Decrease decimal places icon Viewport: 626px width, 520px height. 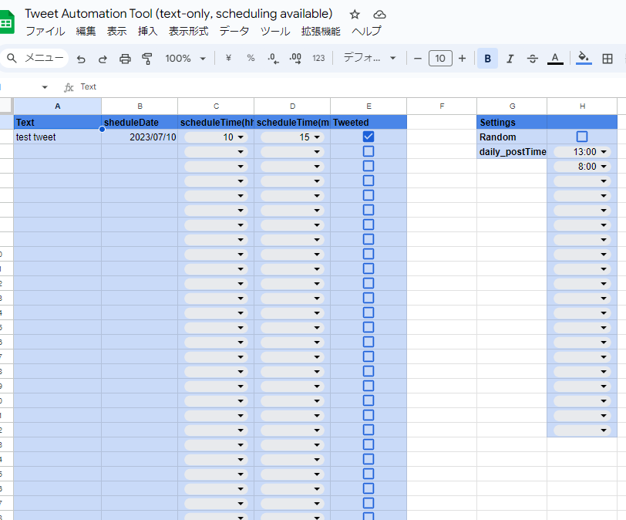click(273, 59)
